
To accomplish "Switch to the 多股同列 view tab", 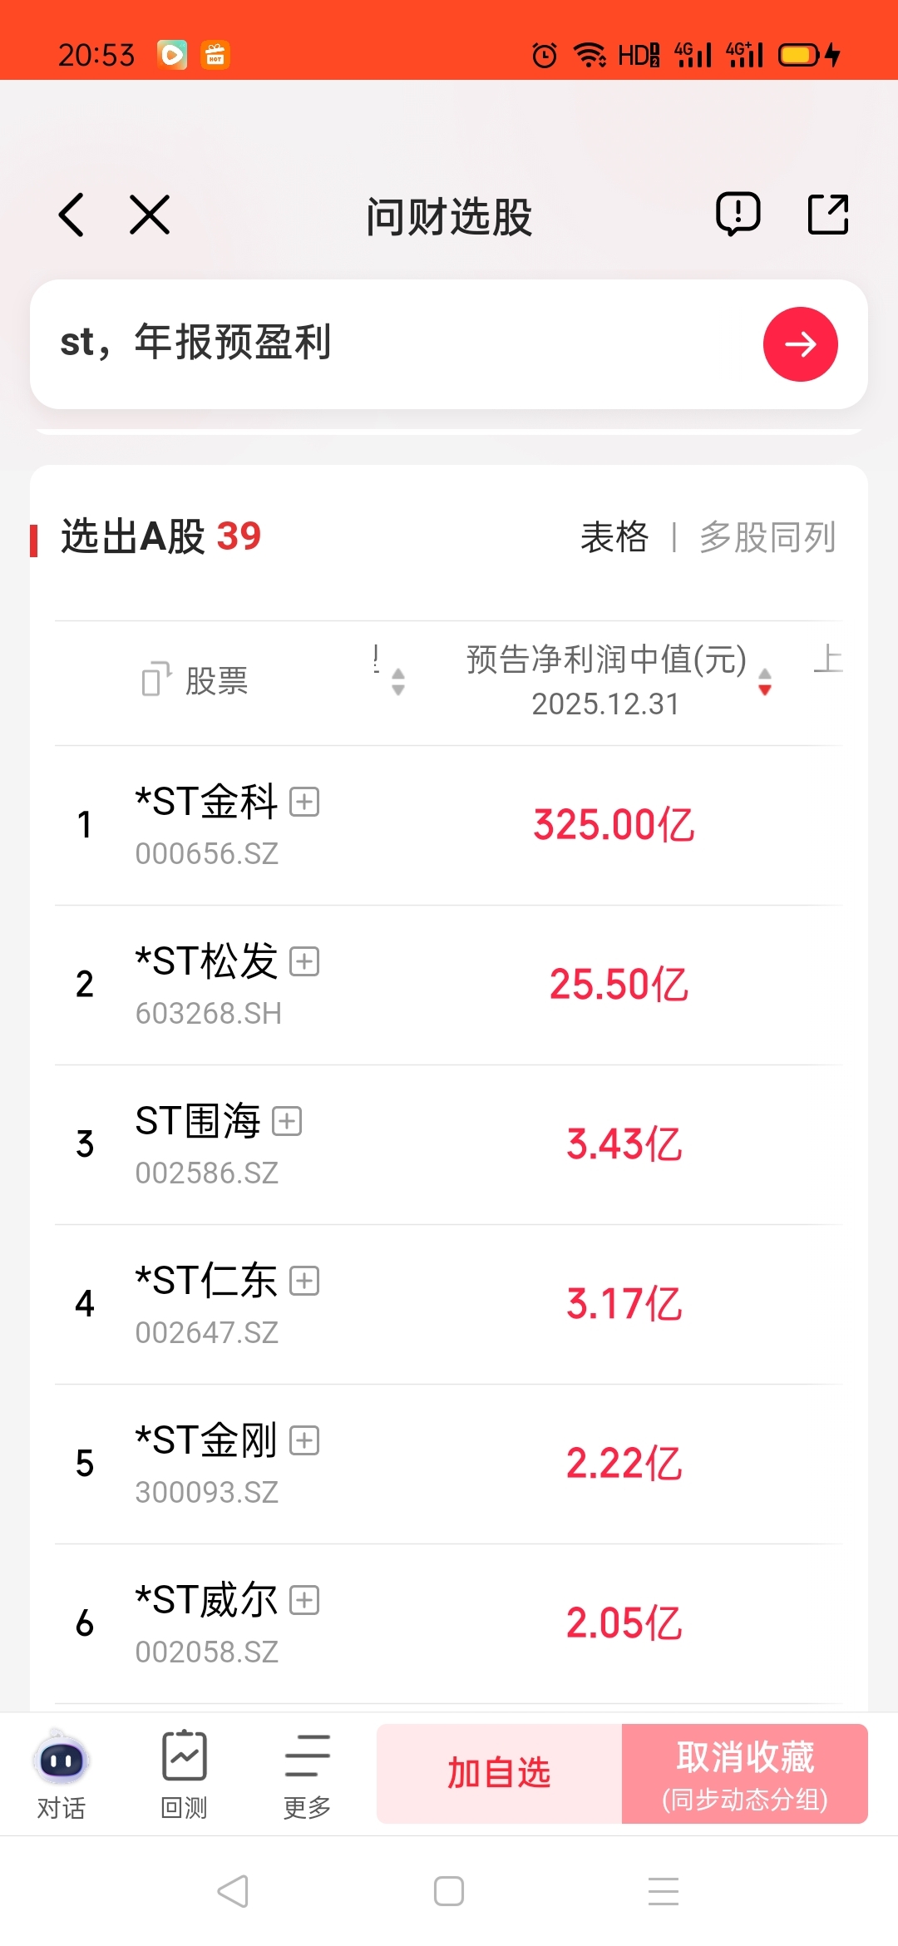I will click(x=767, y=537).
